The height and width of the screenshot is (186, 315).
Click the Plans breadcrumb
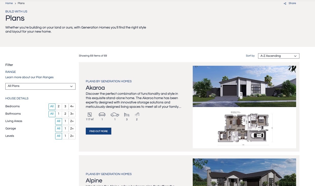tap(21, 3)
